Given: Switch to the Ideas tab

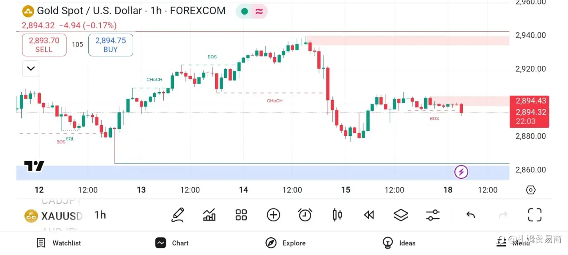Looking at the screenshot, I should click(x=399, y=243).
